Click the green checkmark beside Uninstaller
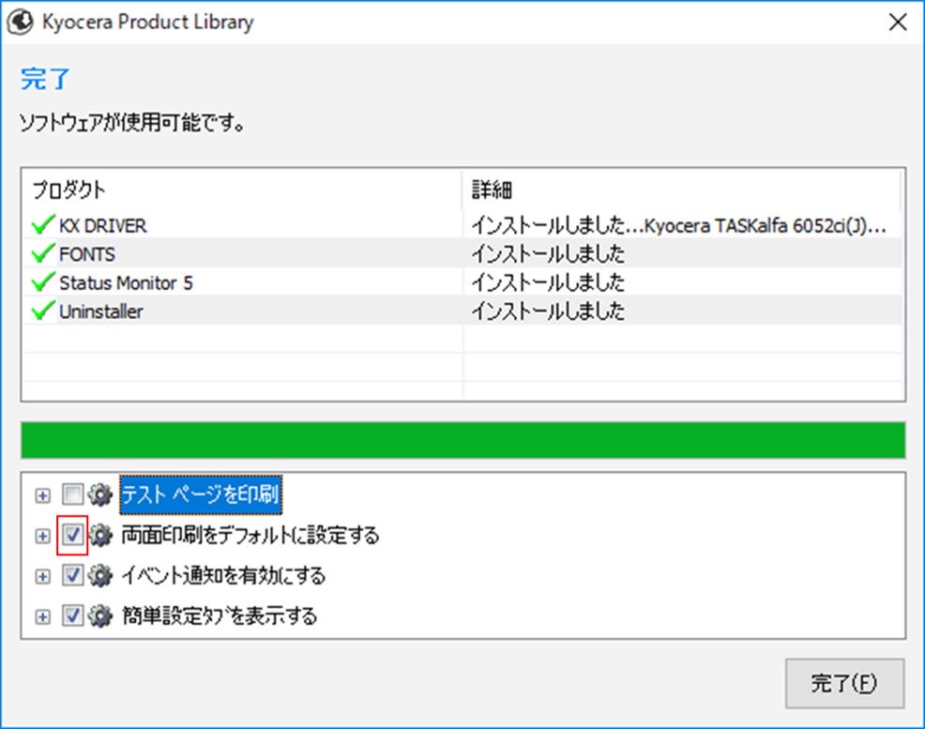The image size is (925, 729). [x=43, y=311]
